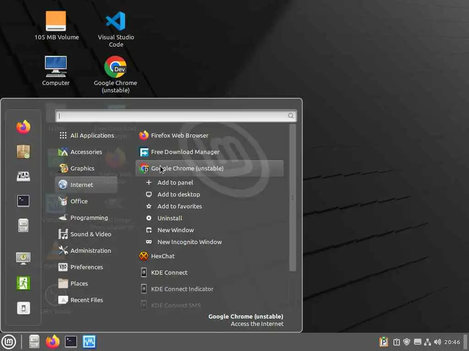The width and height of the screenshot is (469, 351).
Task: Select Visual Studio Code desktop icon
Action: (116, 29)
